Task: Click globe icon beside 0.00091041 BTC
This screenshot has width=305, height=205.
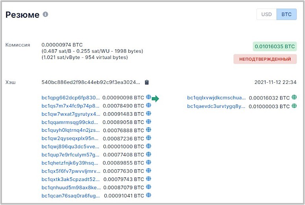Action: (x=149, y=195)
